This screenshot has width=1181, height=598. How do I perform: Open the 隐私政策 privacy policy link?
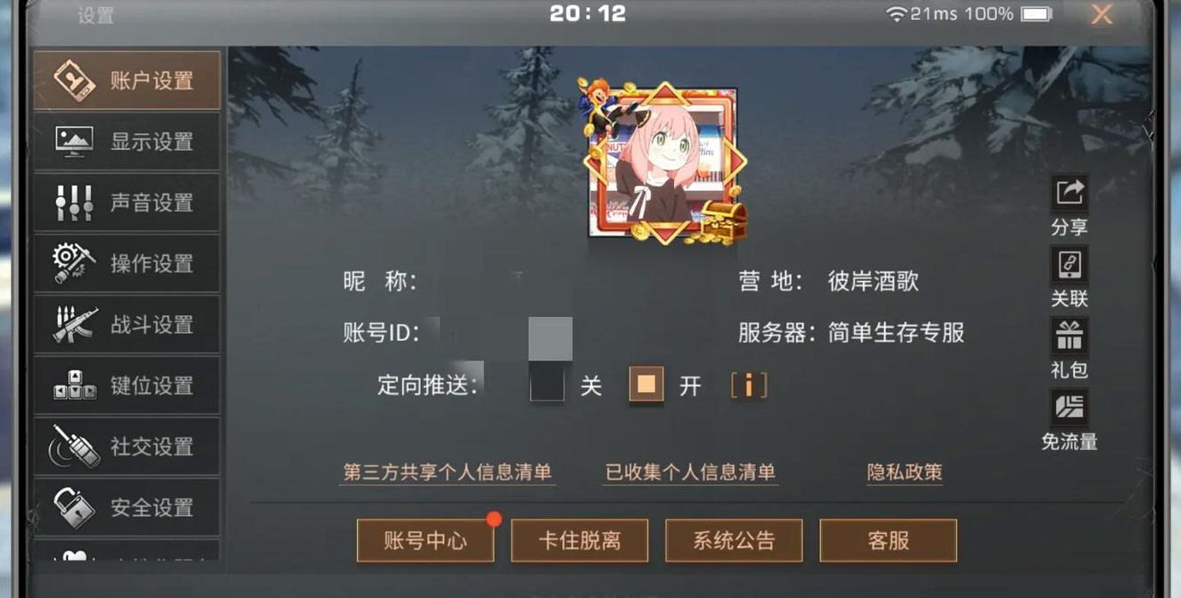pyautogui.click(x=905, y=472)
